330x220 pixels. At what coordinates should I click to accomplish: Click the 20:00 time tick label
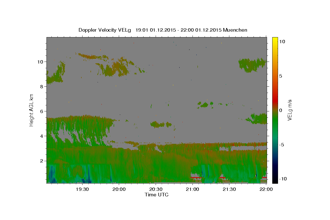119,189
